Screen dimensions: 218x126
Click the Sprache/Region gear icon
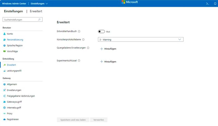pos(4,46)
